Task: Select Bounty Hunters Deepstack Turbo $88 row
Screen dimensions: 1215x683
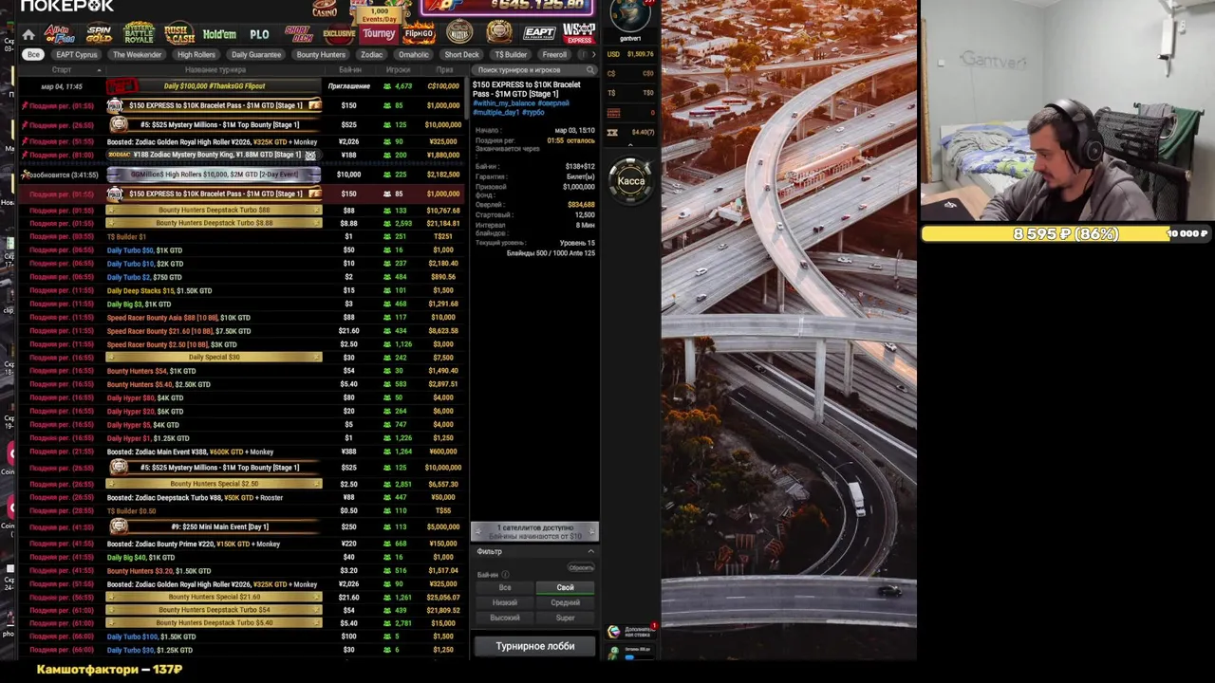Action: (x=242, y=210)
